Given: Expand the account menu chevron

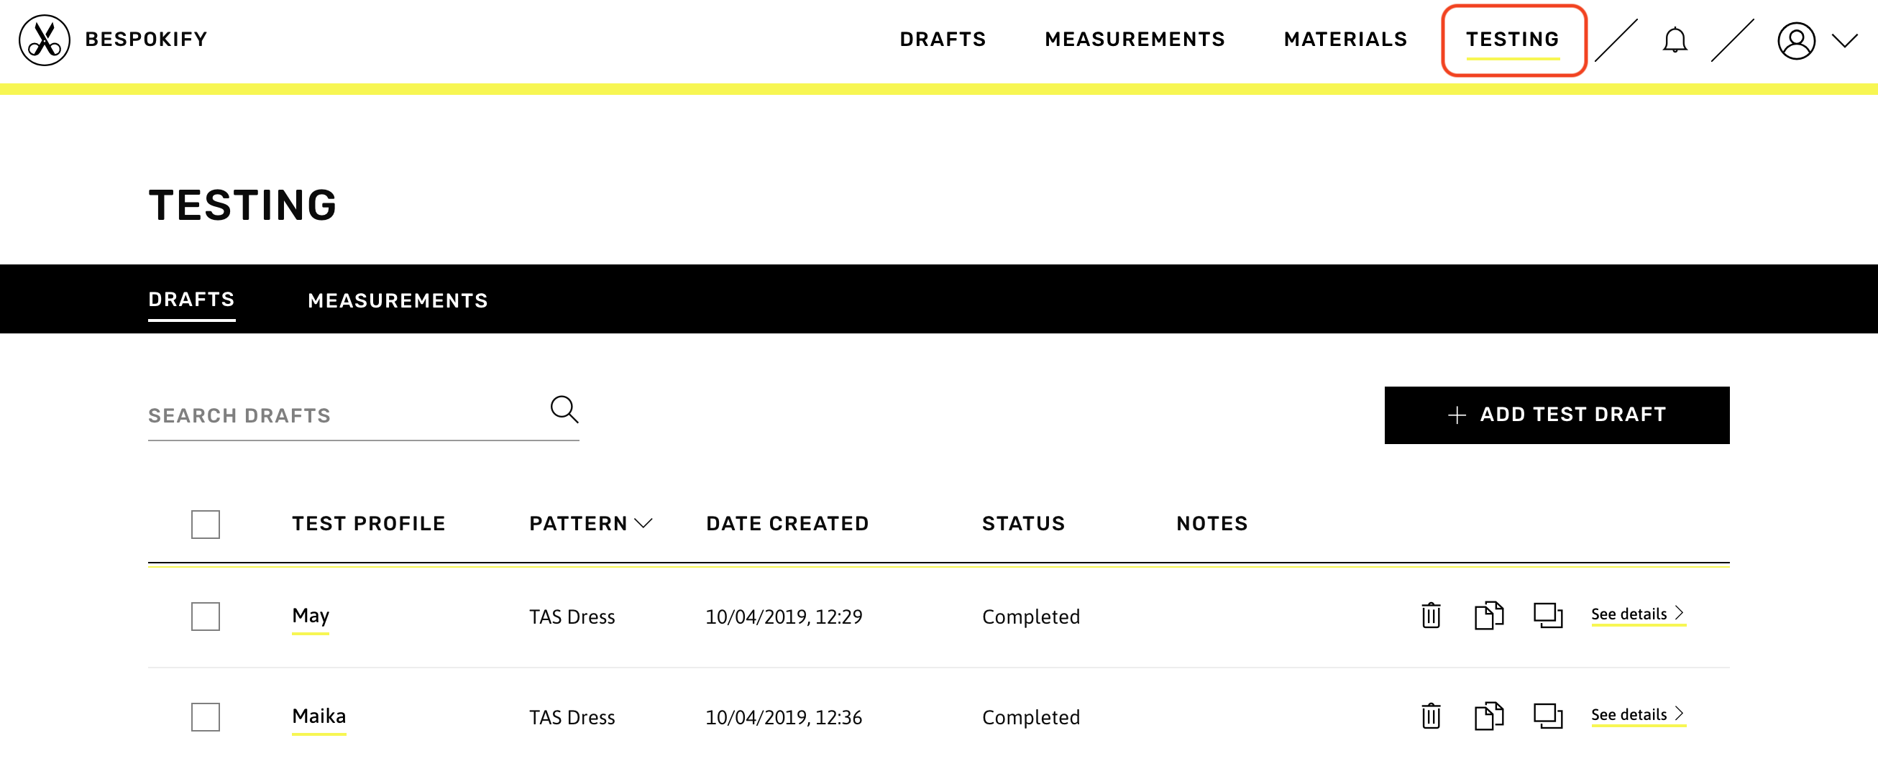Looking at the screenshot, I should tap(1844, 41).
